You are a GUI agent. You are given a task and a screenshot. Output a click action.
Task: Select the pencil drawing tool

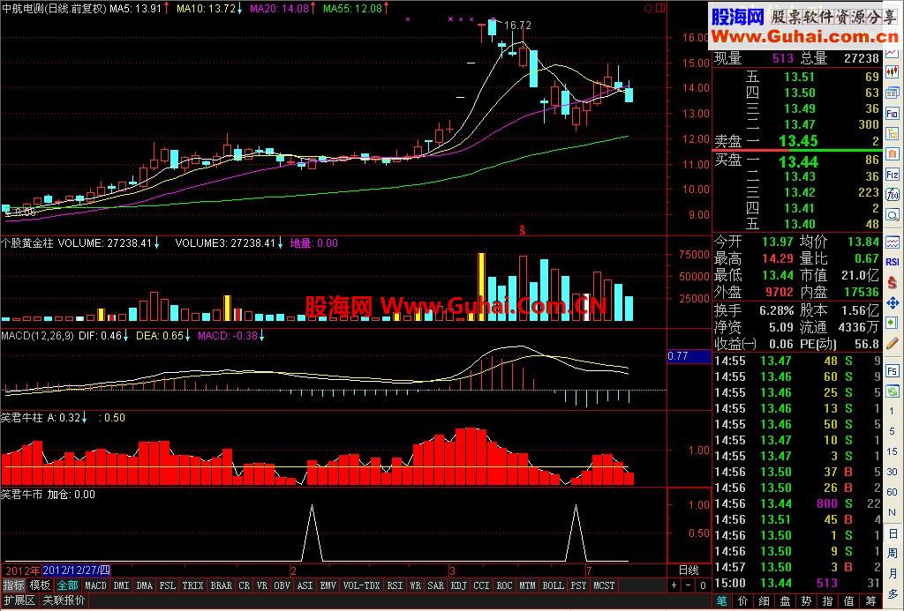point(892,343)
